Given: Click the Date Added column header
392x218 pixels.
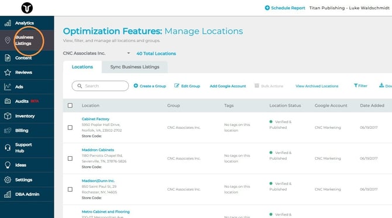Looking at the screenshot, I should pyautogui.click(x=372, y=106).
